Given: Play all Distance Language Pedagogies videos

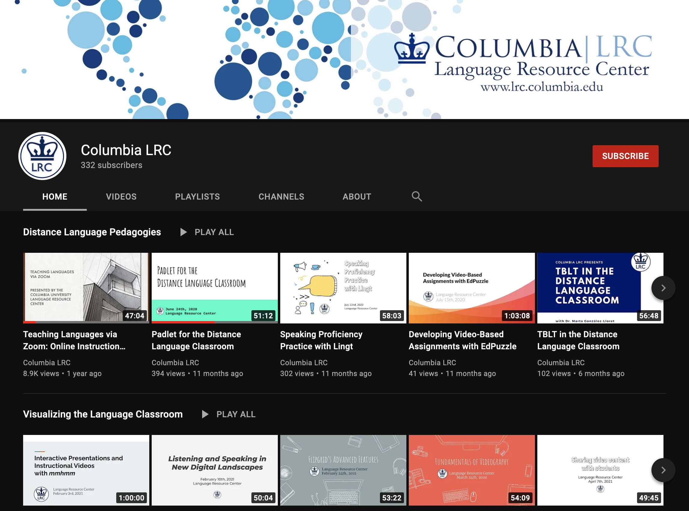Looking at the screenshot, I should [214, 232].
